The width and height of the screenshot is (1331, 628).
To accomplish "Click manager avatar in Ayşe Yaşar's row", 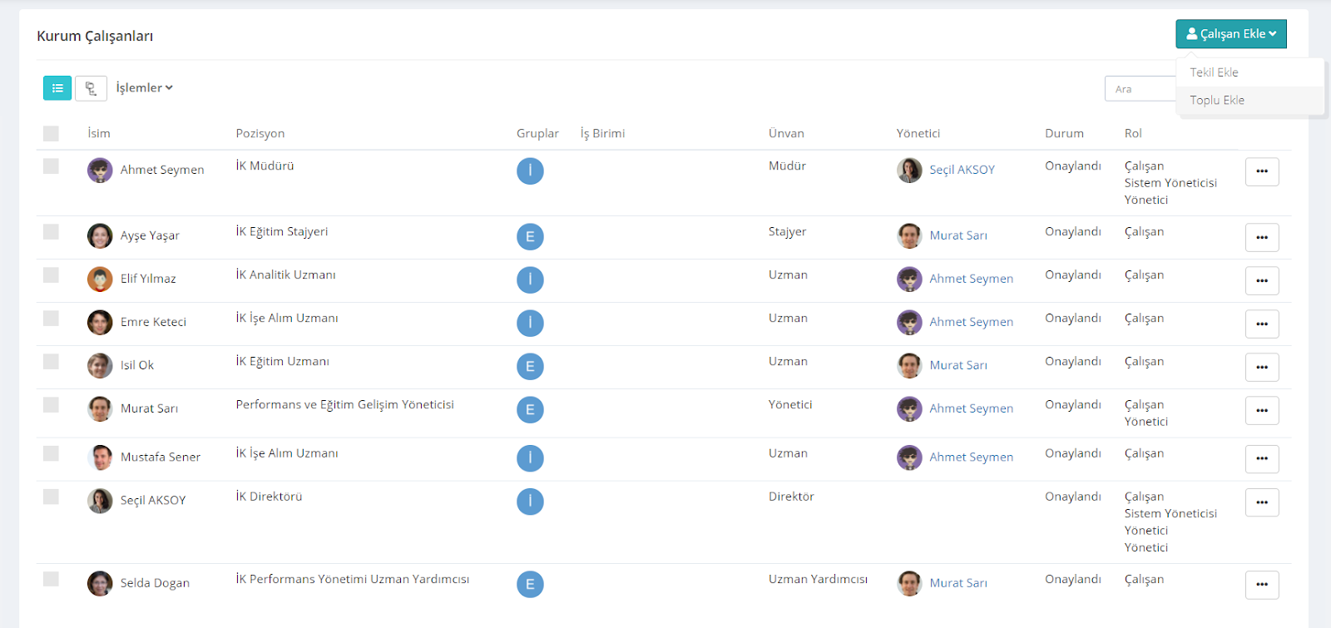I will tap(909, 236).
